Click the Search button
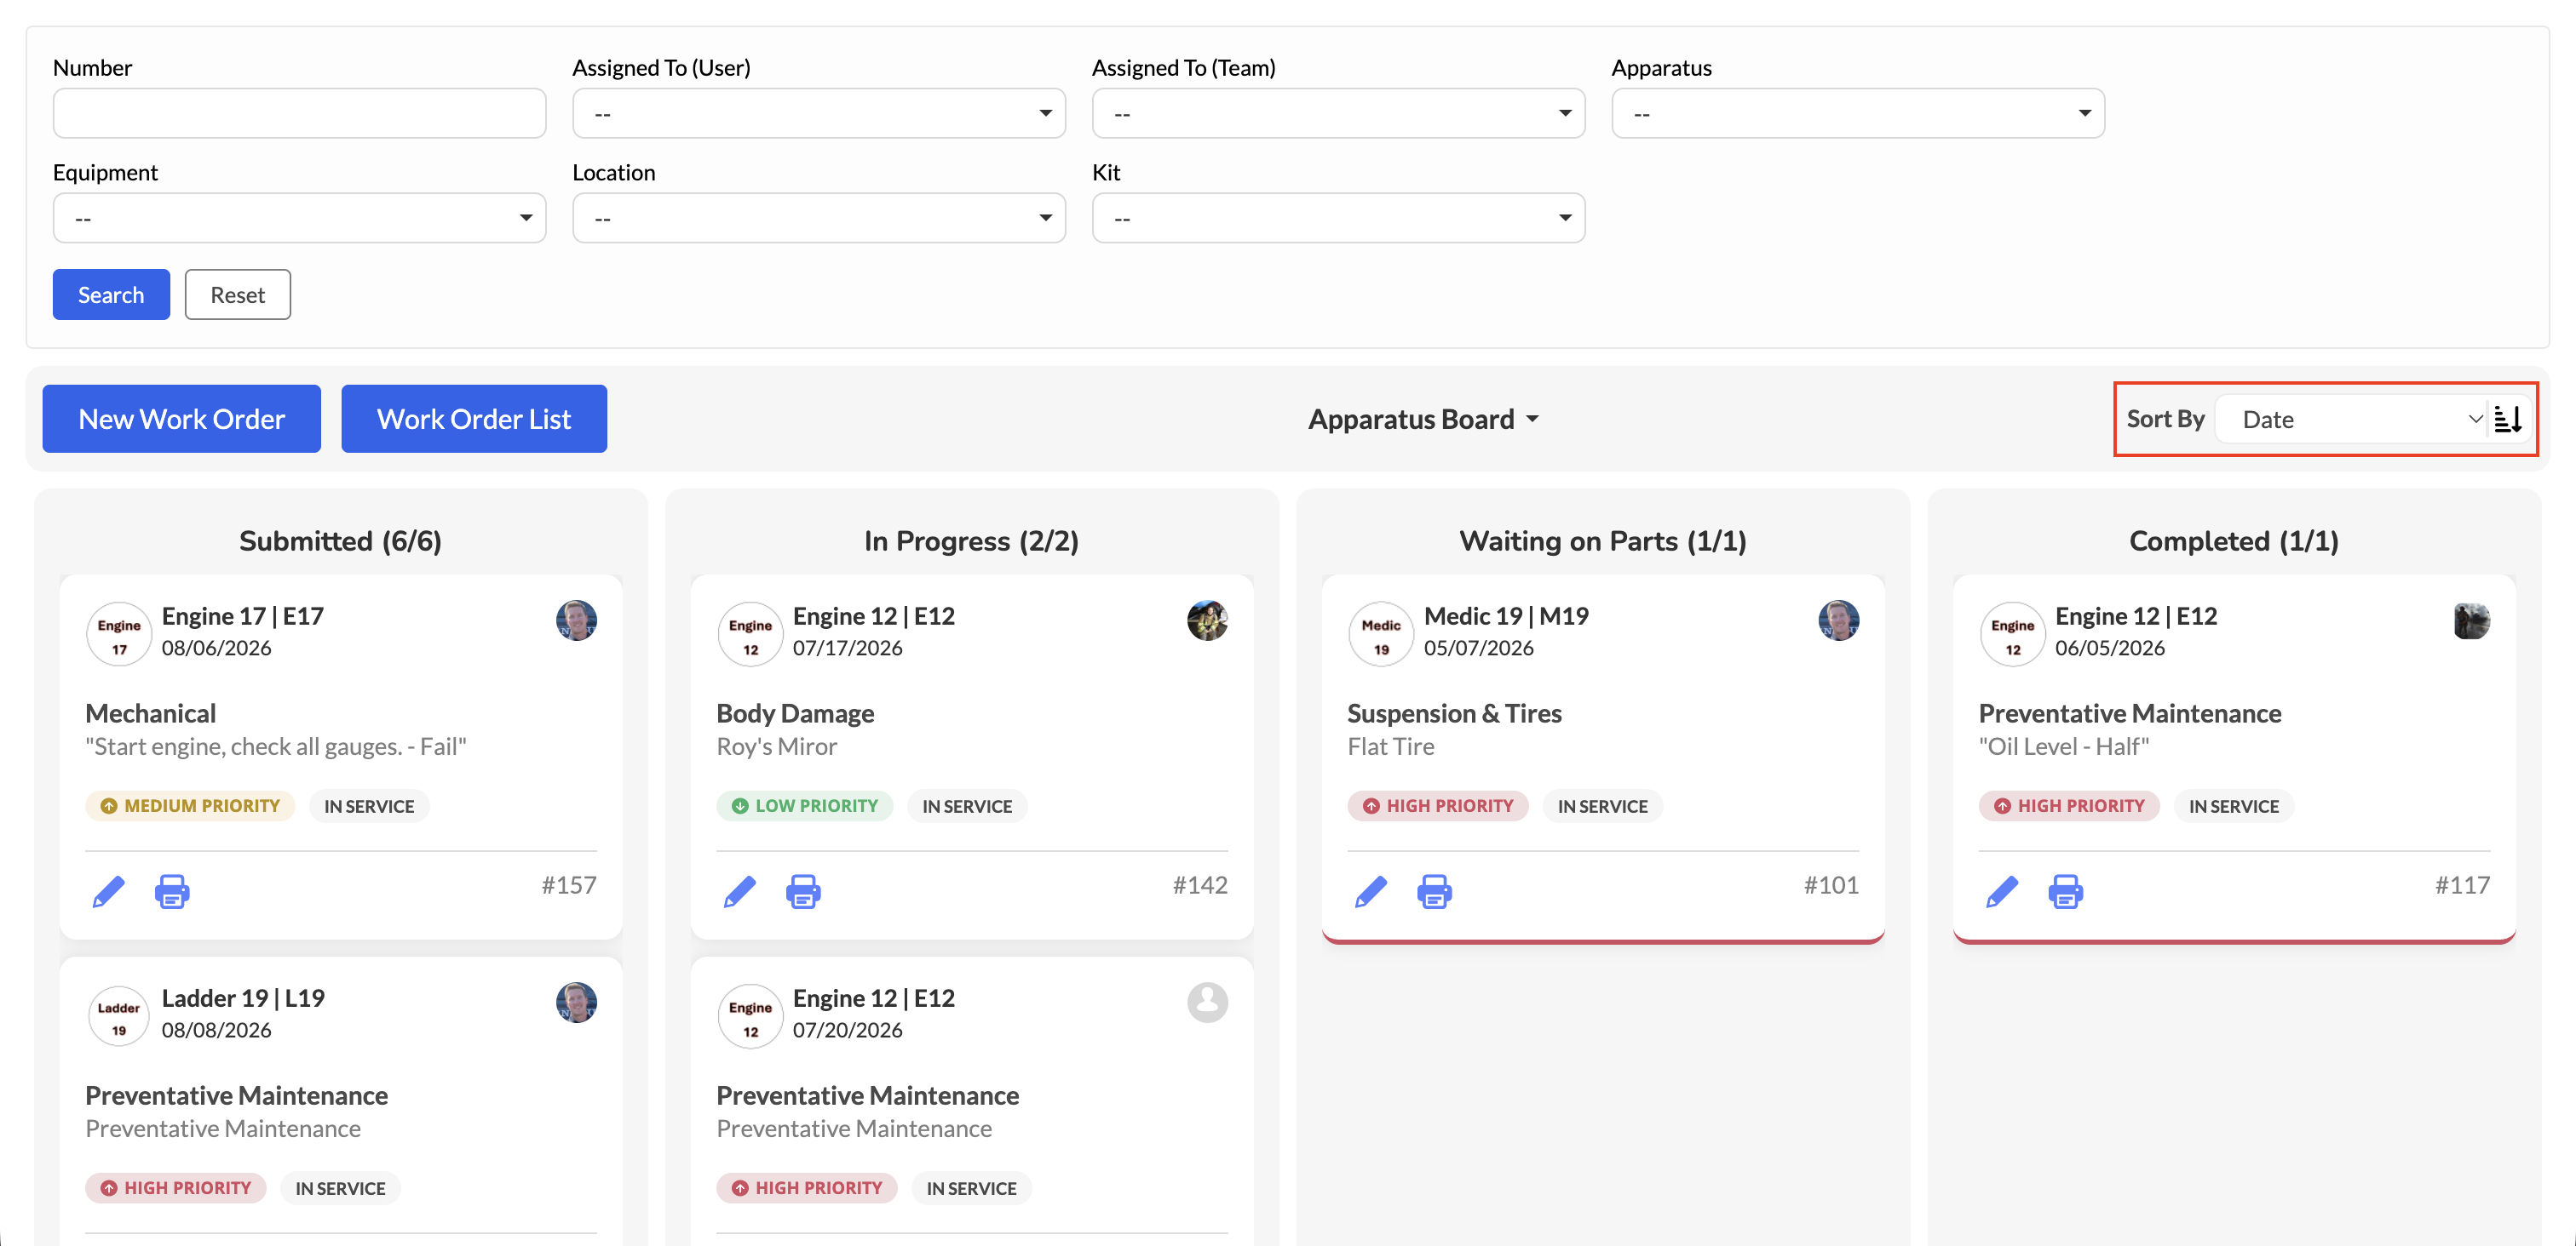The height and width of the screenshot is (1246, 2576). pyautogui.click(x=111, y=294)
